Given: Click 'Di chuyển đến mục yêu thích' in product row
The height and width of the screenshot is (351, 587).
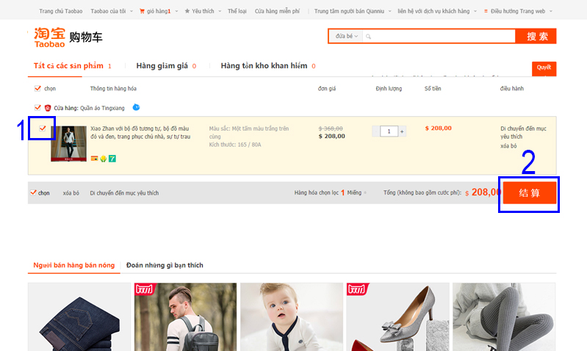Looking at the screenshot, I should click(523, 132).
